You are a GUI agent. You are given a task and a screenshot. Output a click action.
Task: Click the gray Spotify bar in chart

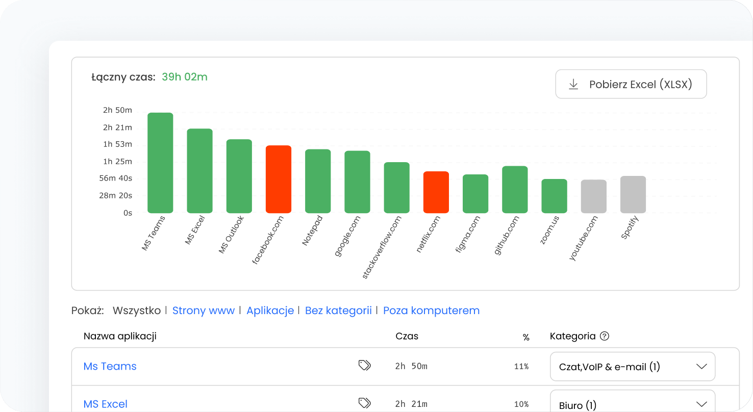point(633,194)
